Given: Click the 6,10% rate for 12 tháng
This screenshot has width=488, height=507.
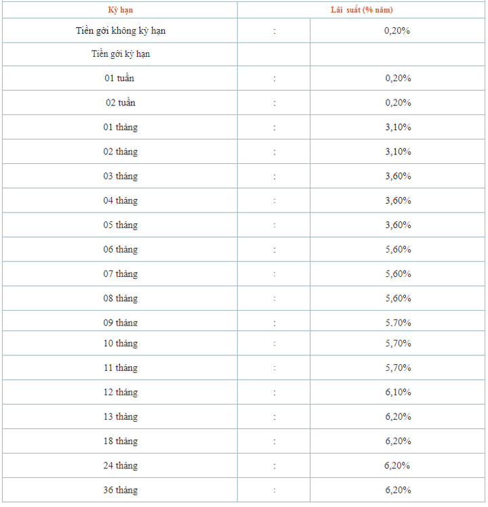Looking at the screenshot, I should (x=398, y=393).
